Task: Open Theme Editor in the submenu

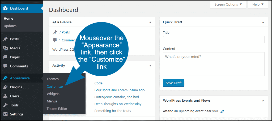Action: 57,109
